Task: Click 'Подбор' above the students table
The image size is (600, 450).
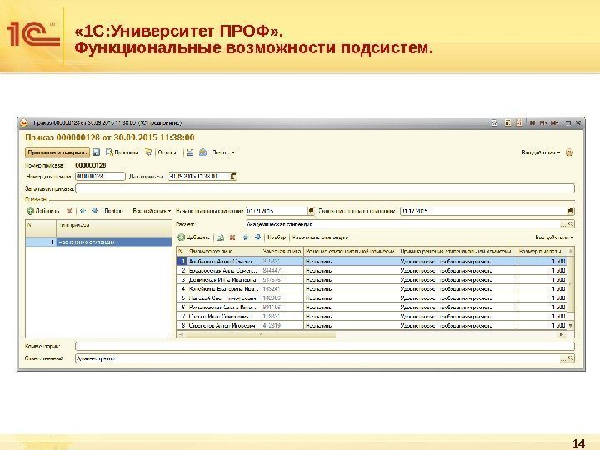Action: (x=277, y=237)
